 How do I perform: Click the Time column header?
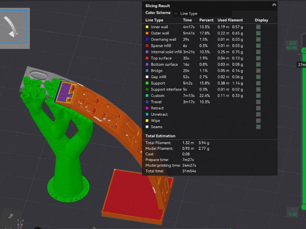[187, 20]
